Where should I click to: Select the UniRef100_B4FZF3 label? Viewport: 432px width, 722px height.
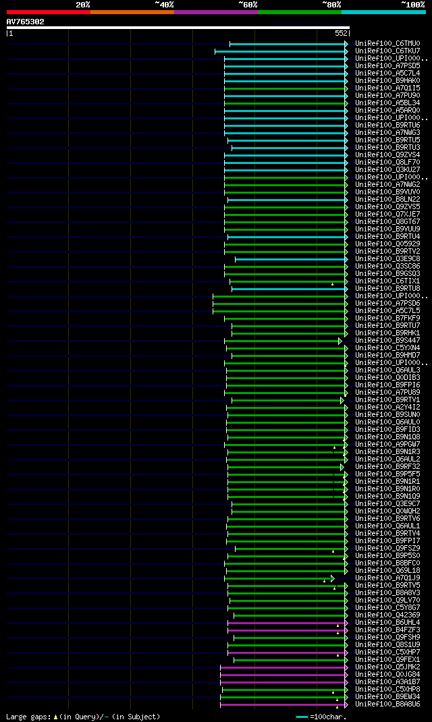(x=387, y=630)
